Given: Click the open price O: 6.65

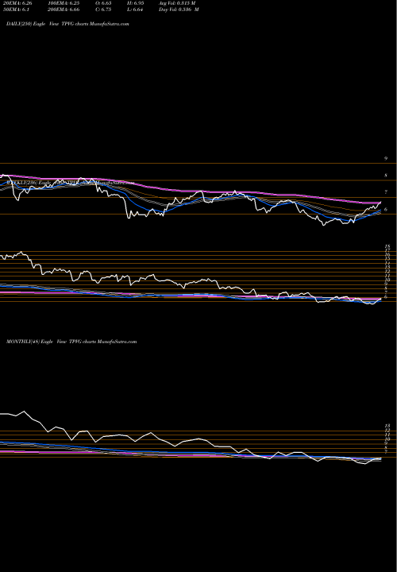Looking at the screenshot, I should pyautogui.click(x=103, y=3).
